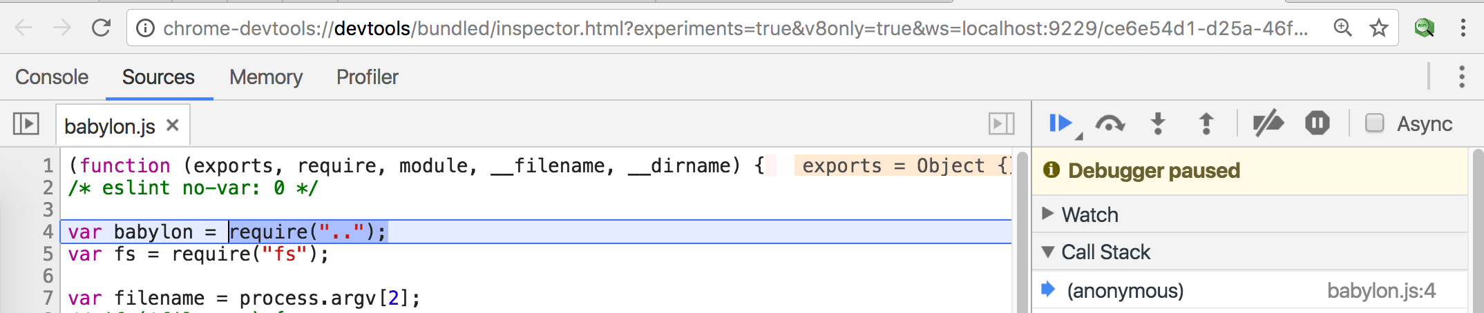Screen dimensions: 1484x313
Task: Step into next function call
Action: point(1159,124)
